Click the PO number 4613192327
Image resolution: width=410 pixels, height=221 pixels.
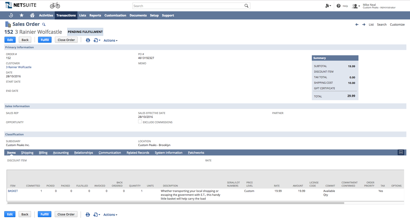(x=146, y=58)
